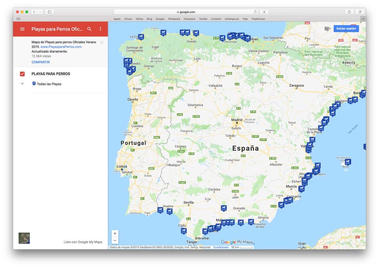Open the Facebook bookmark
379x268 pixels.
click(189, 19)
